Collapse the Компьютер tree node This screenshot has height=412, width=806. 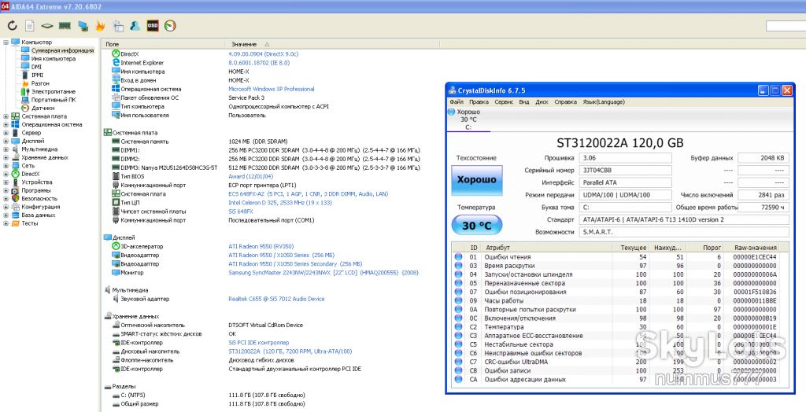tap(6, 42)
